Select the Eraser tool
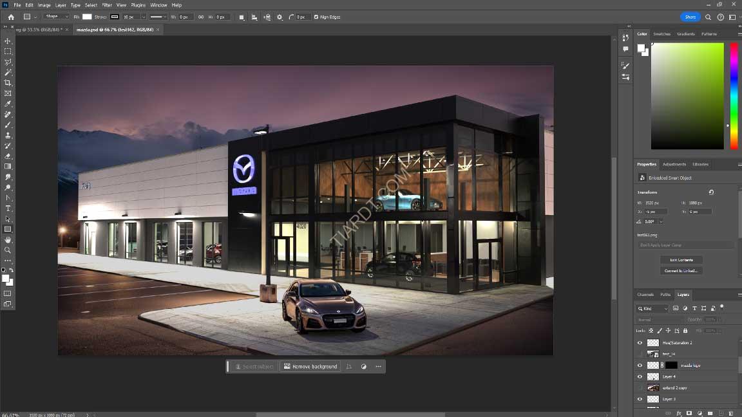The height and width of the screenshot is (417, 742). coord(8,156)
